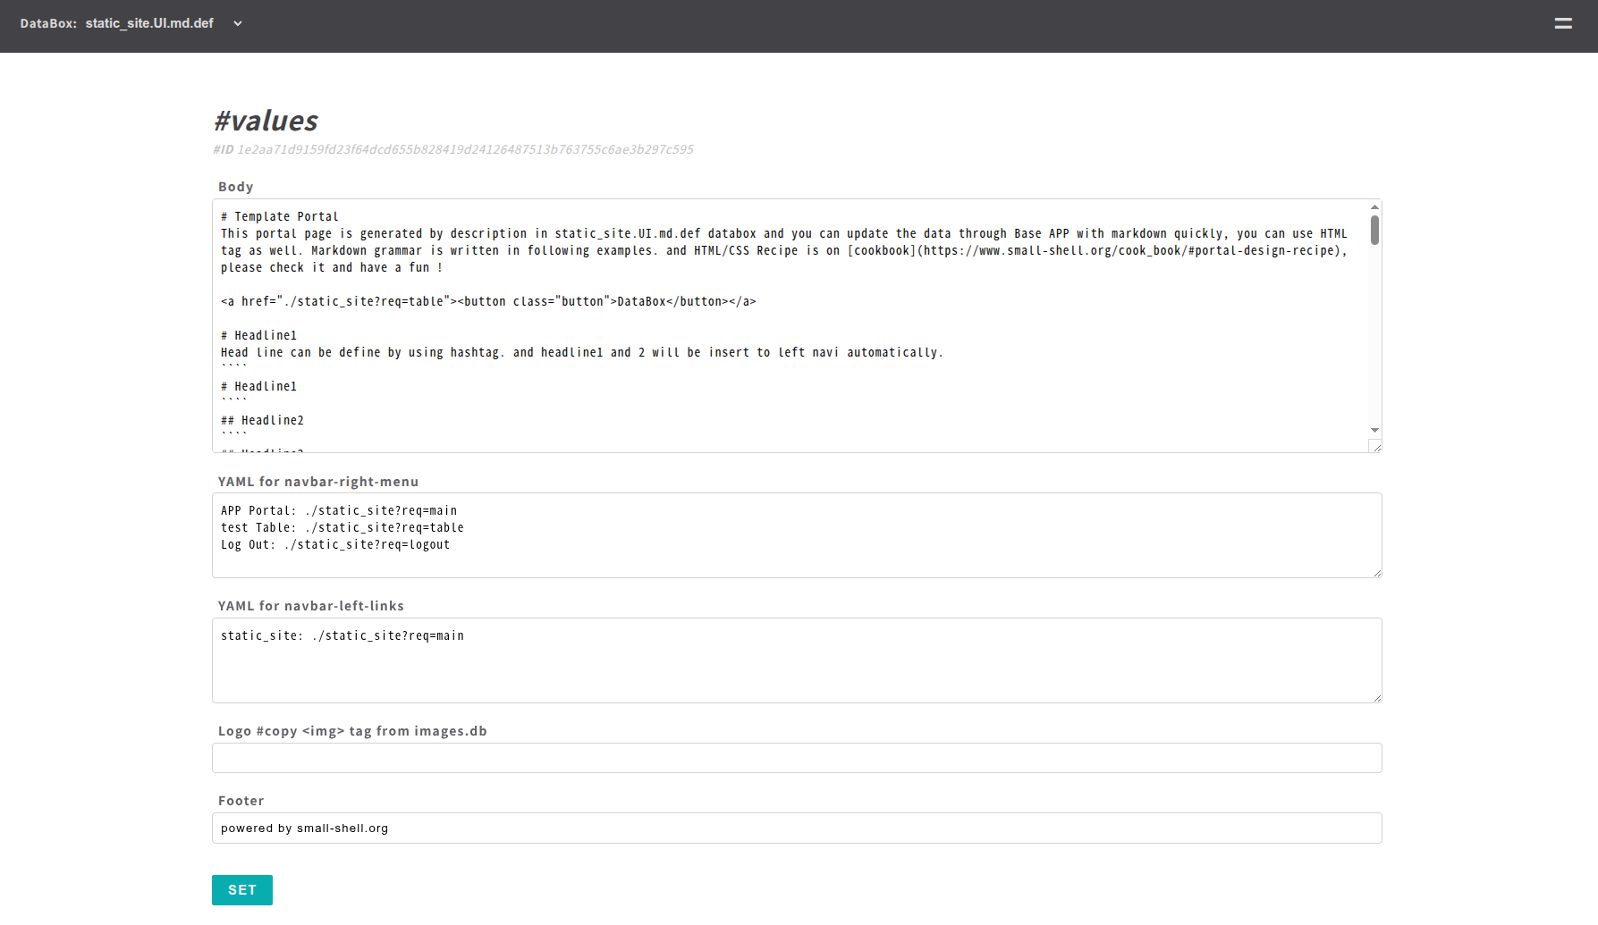Click the YAML for navbar-right-menu label

[x=318, y=482]
